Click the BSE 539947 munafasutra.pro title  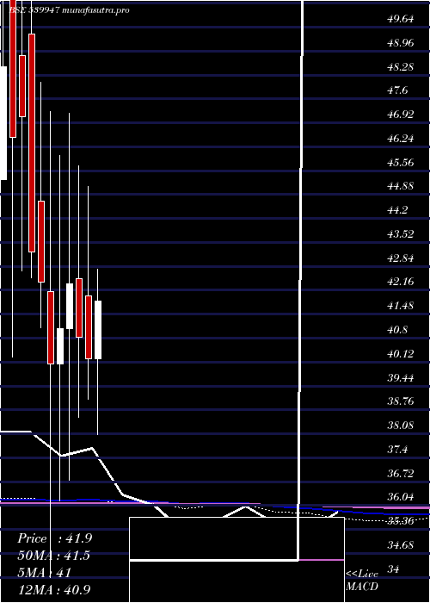point(69,10)
